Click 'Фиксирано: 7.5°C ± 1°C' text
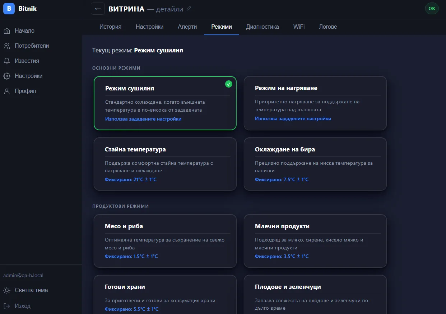The height and width of the screenshot is (314, 446). 282,179
